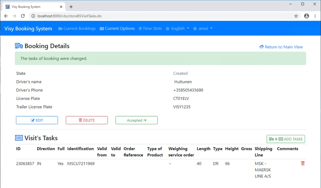This screenshot has height=188, width=321.
Task: Open a new browser tab
Action: (x=71, y=7)
